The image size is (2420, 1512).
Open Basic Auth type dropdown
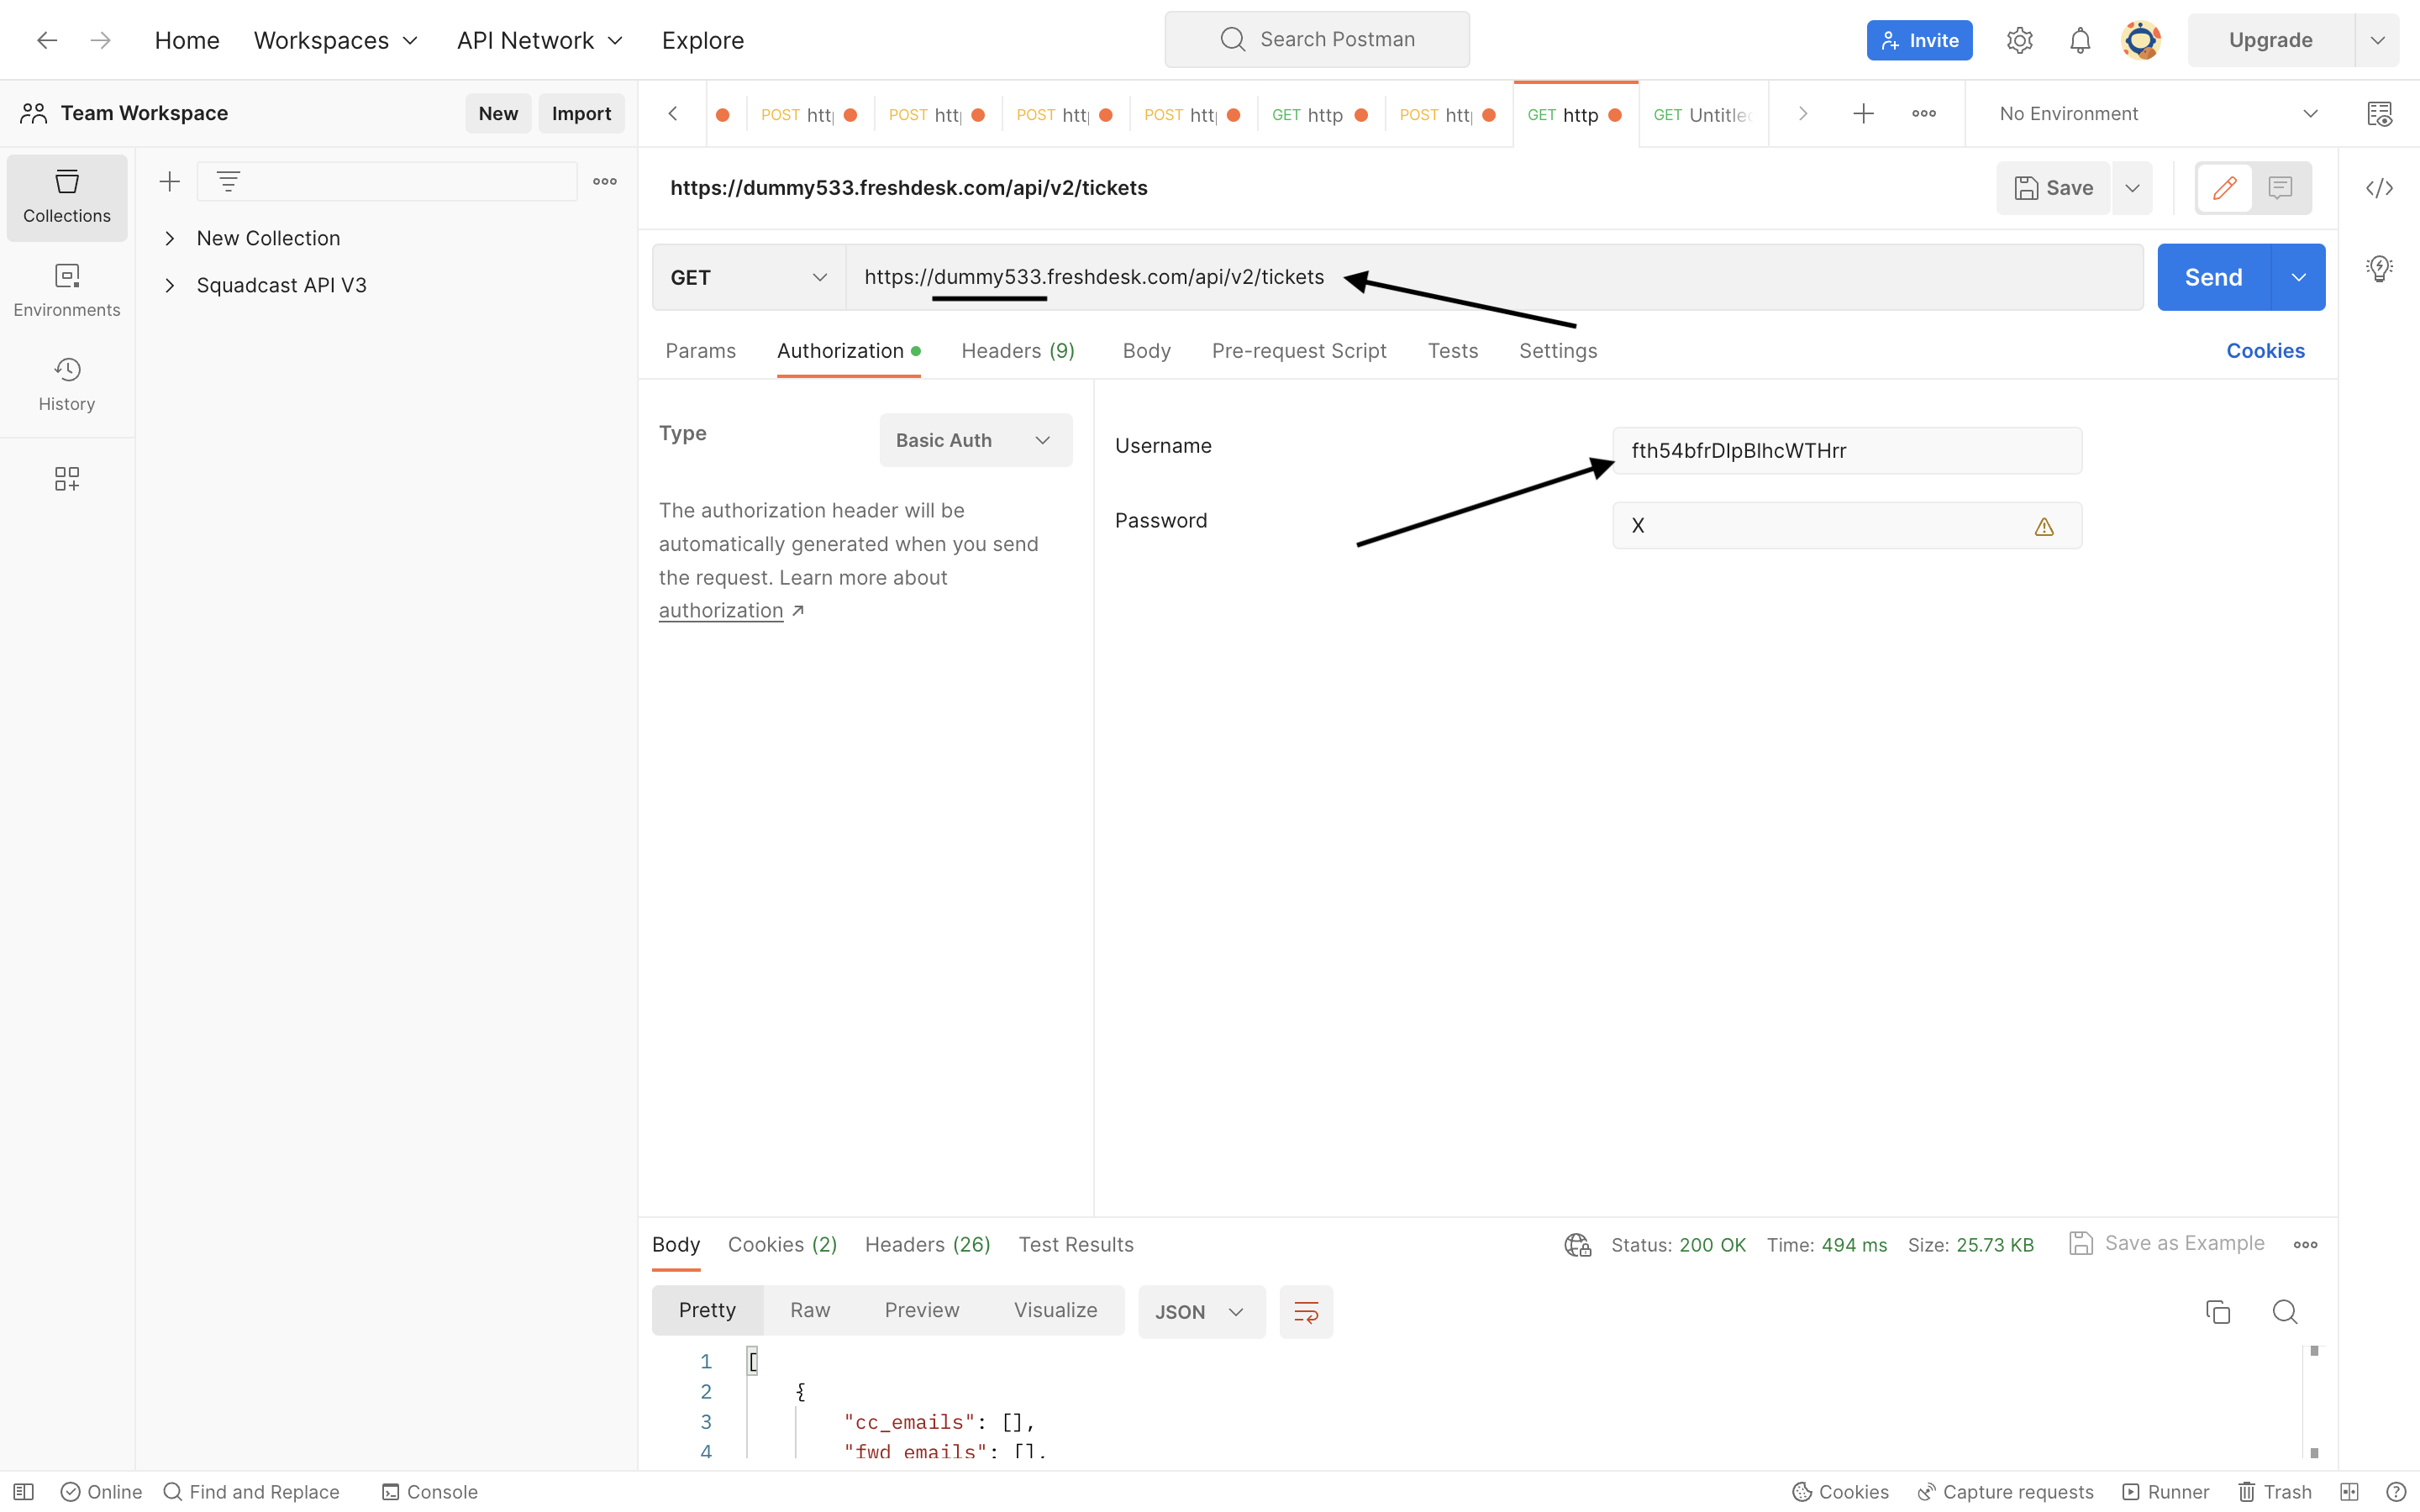(975, 440)
